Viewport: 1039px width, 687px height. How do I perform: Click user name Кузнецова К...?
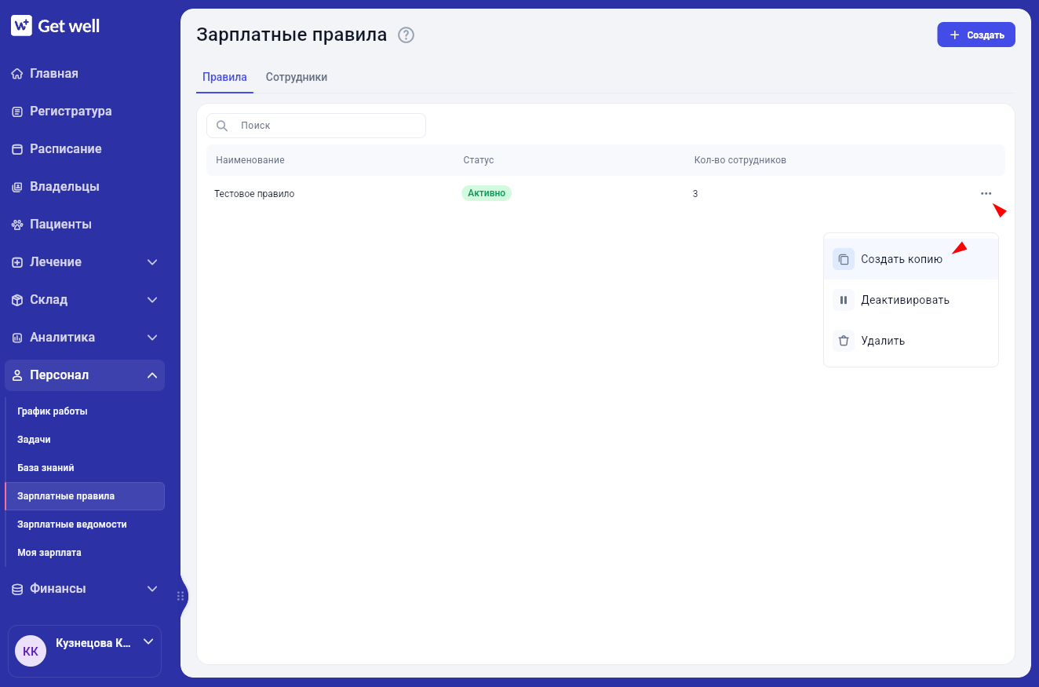pos(93,643)
